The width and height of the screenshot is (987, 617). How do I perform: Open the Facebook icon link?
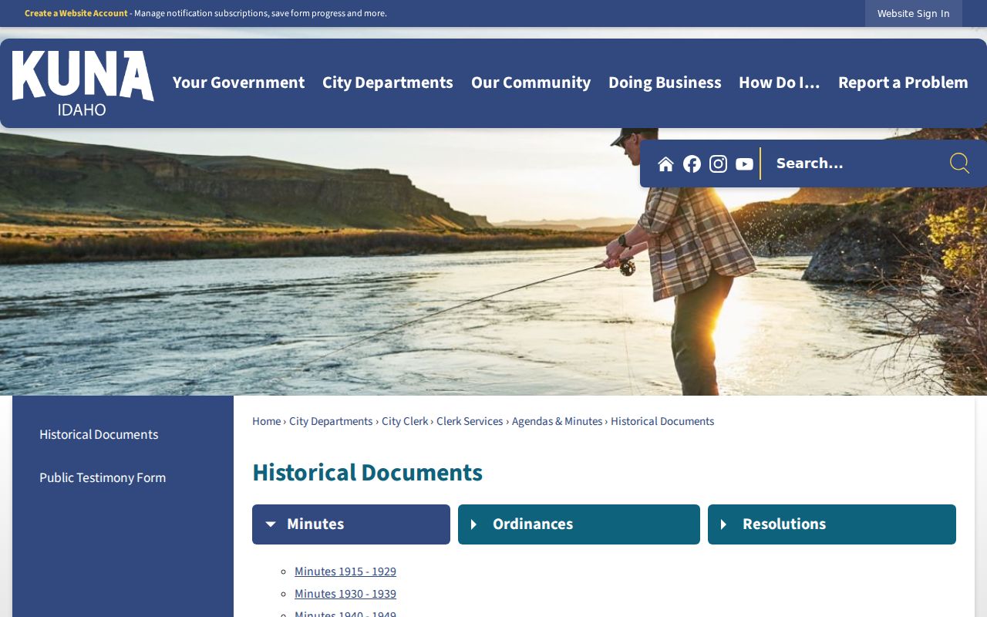point(692,164)
